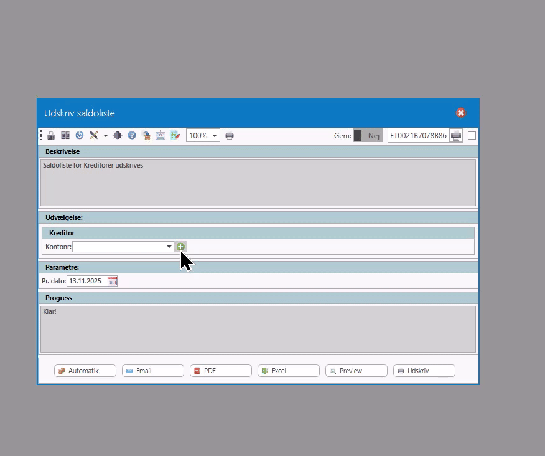Tick the checkbox next to printer selector
545x456 pixels.
pyautogui.click(x=472, y=135)
